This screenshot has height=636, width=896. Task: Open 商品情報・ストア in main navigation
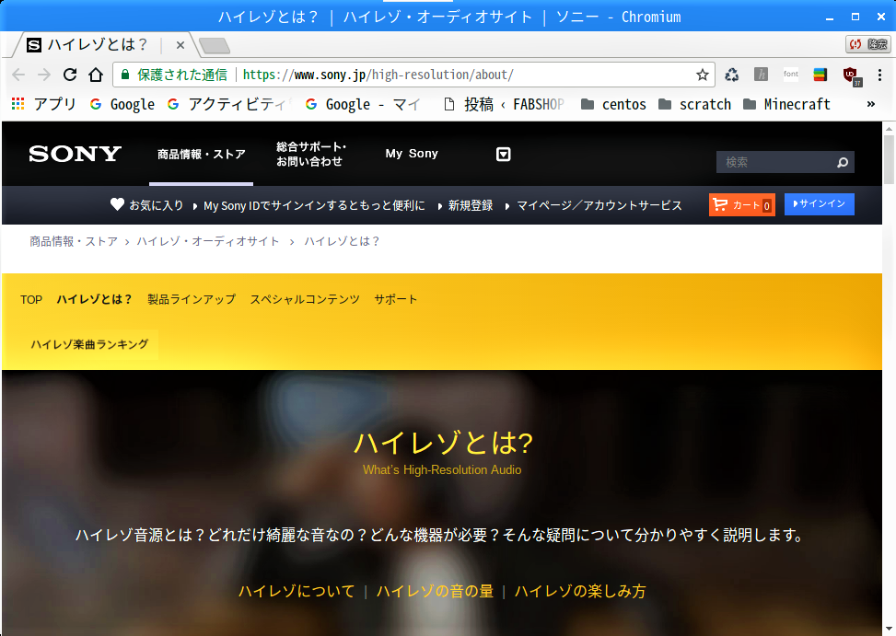(x=201, y=154)
